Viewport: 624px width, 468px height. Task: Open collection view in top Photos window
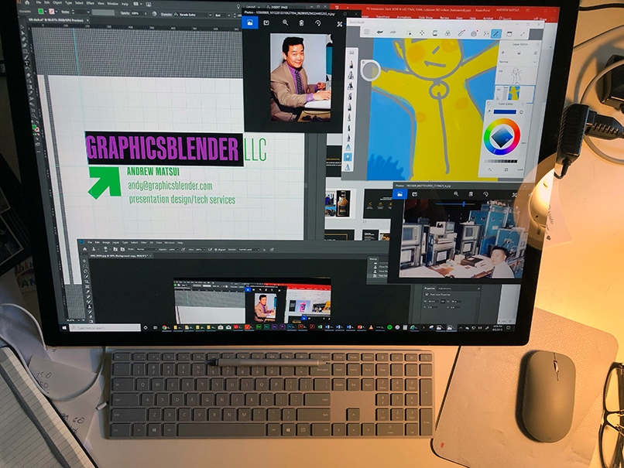click(250, 22)
